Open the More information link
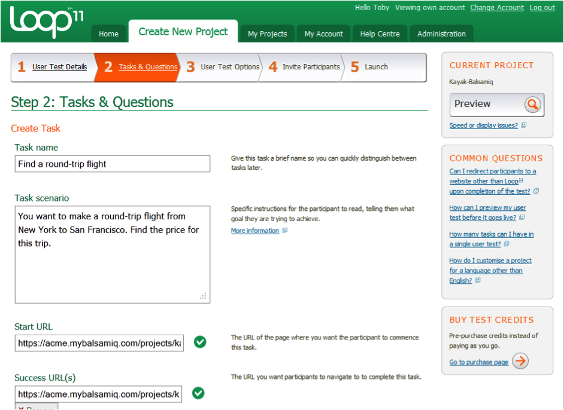Image resolution: width=564 pixels, height=410 pixels. tap(255, 231)
